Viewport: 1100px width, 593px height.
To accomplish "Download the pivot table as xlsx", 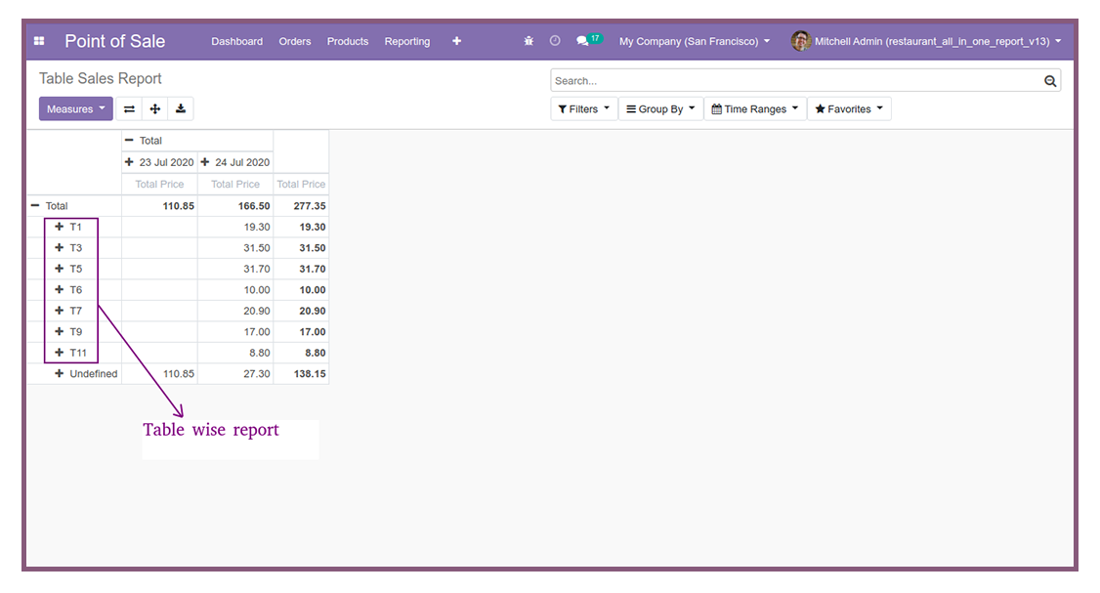I will tap(181, 108).
